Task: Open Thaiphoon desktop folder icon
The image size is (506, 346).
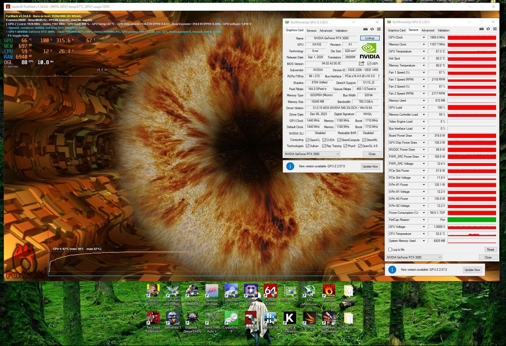Action: (348, 320)
